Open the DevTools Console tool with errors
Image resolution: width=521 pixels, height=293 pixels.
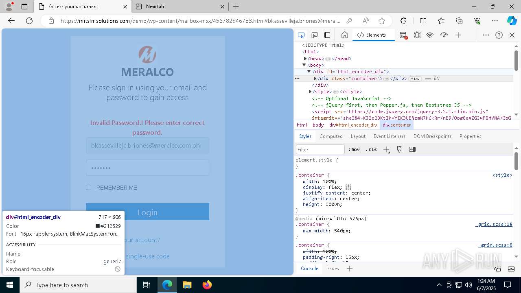[x=403, y=35]
